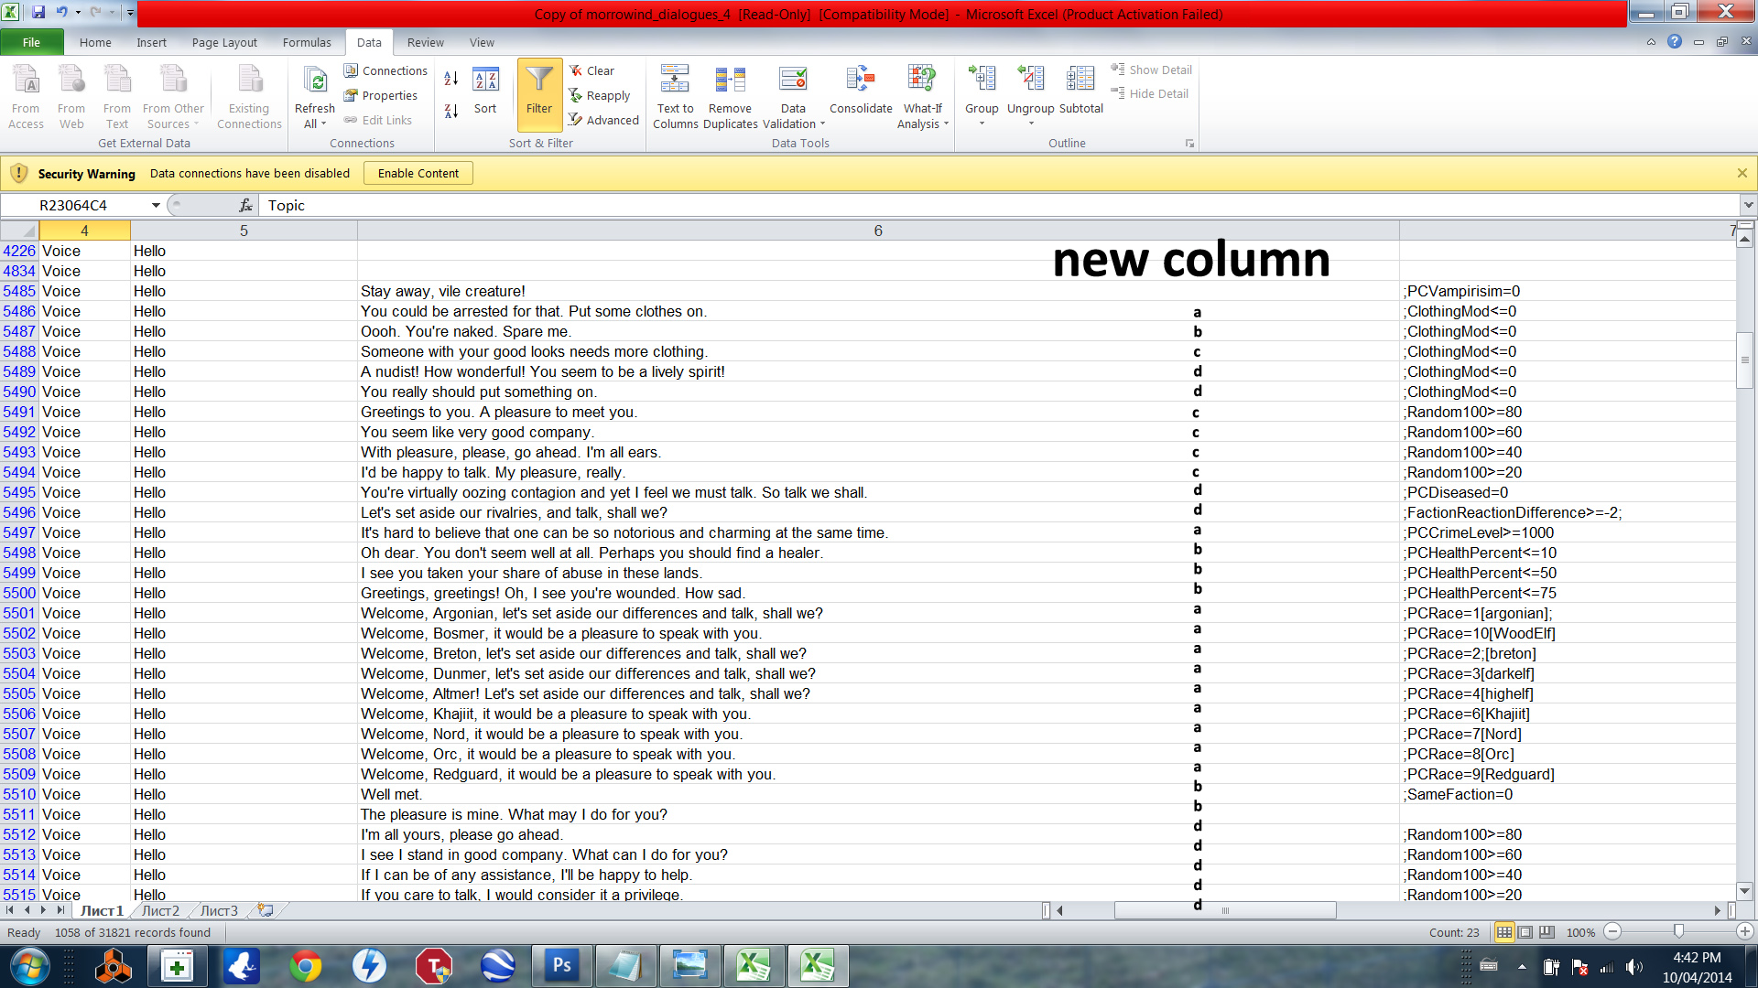Open Existing Connections
1758x988 pixels.
[x=249, y=96]
